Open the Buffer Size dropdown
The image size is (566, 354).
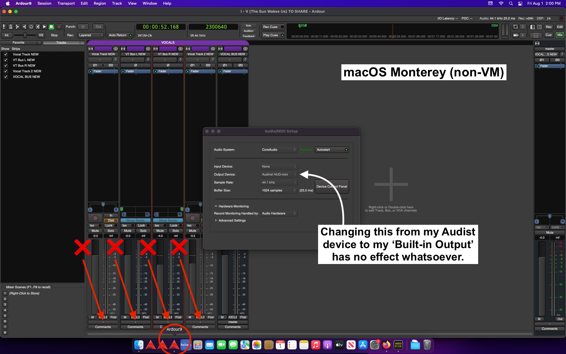(x=279, y=191)
